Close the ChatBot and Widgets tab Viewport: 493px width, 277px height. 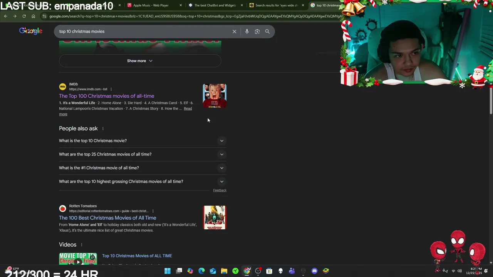click(x=242, y=5)
